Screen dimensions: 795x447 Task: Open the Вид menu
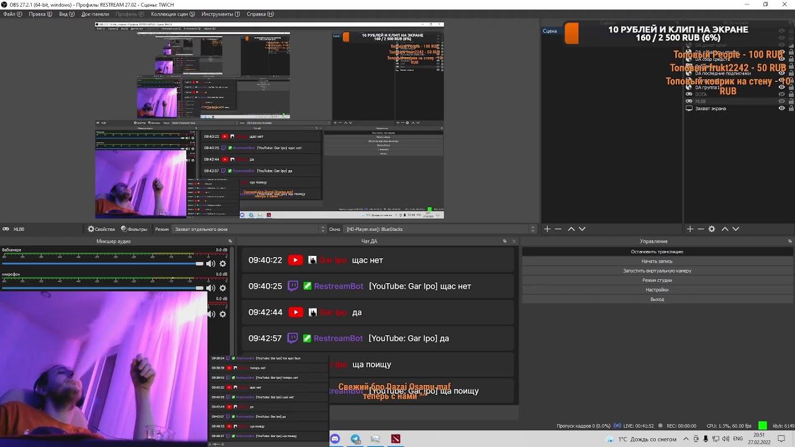(x=66, y=14)
